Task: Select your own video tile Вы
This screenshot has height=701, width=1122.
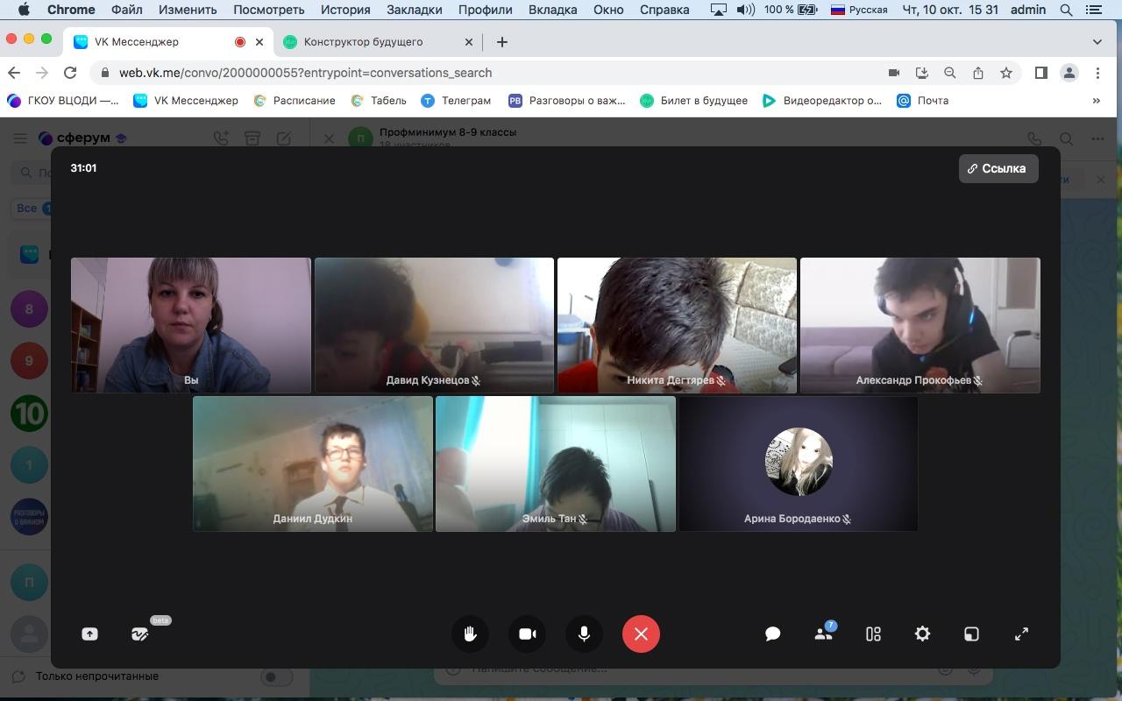Action: pos(191,325)
